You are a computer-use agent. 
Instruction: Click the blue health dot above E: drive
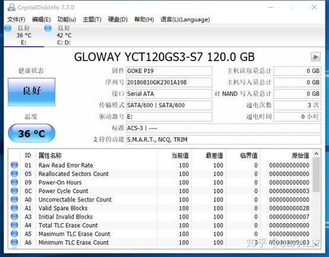(8, 28)
